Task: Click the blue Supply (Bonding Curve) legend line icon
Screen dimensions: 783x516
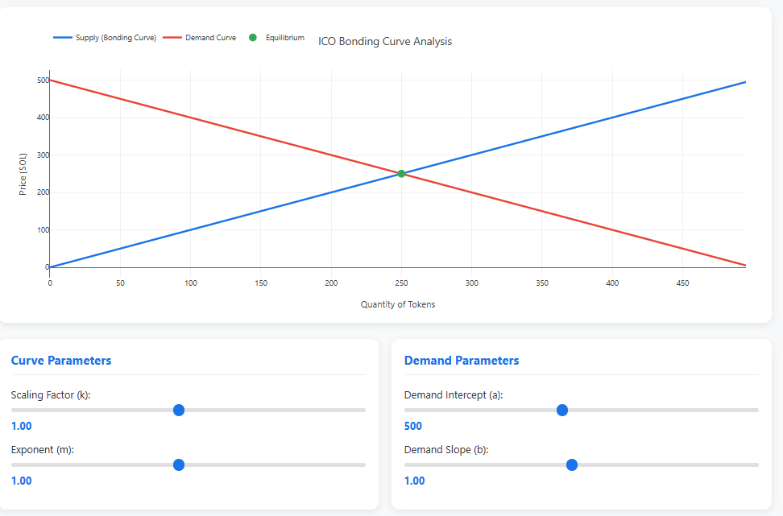Action: (x=64, y=37)
